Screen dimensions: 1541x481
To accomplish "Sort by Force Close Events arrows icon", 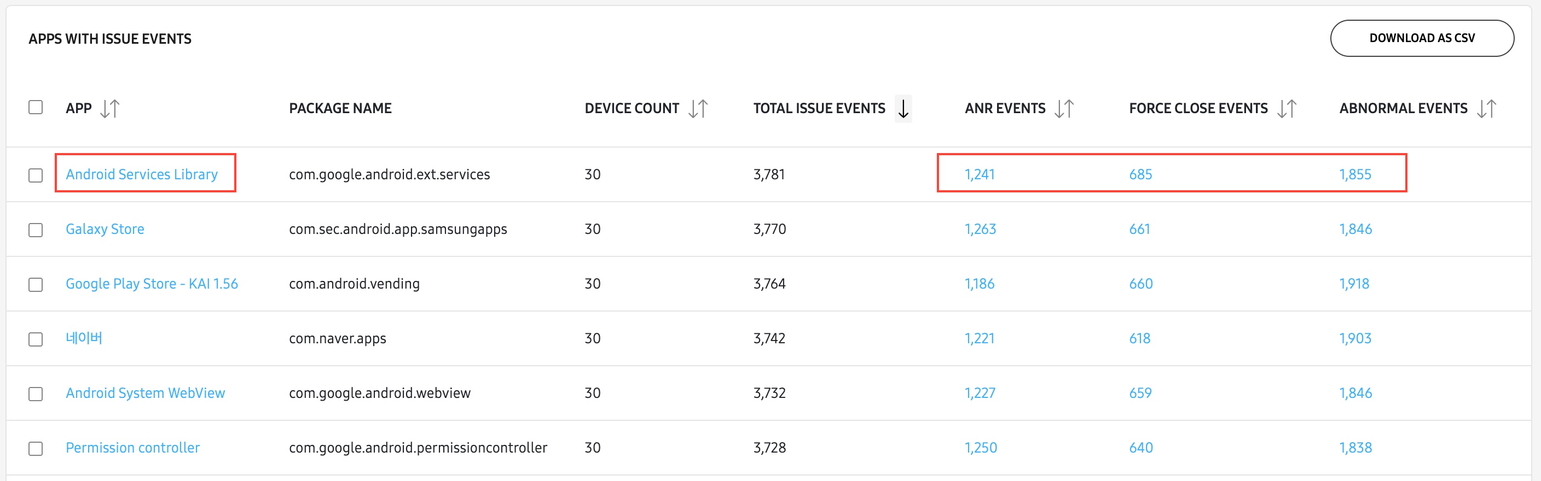I will click(x=1287, y=109).
